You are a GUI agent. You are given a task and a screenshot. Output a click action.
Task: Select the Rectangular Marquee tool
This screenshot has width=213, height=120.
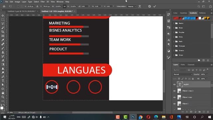pos(3,20)
